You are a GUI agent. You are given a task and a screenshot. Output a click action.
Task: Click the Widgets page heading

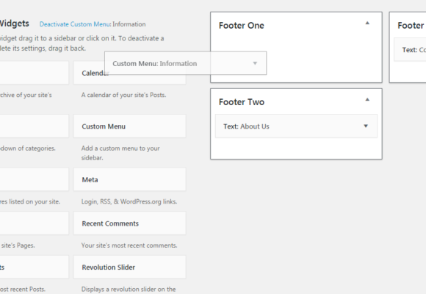[14, 24]
